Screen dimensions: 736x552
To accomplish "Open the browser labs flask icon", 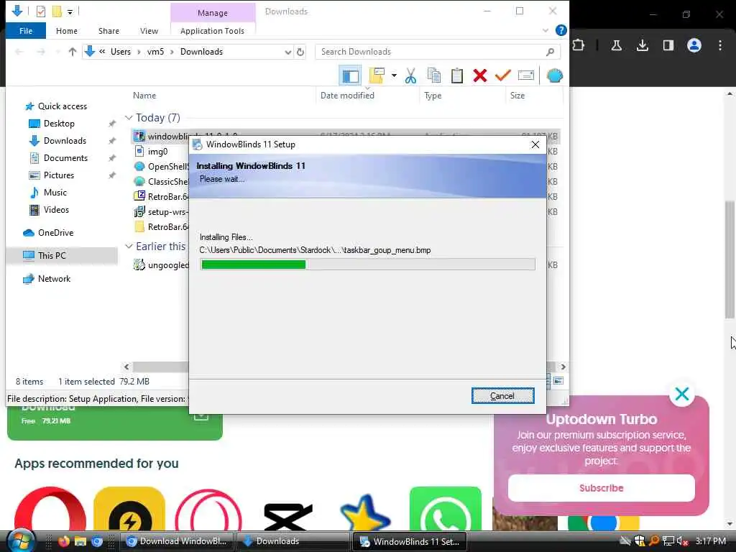I will 616,45.
